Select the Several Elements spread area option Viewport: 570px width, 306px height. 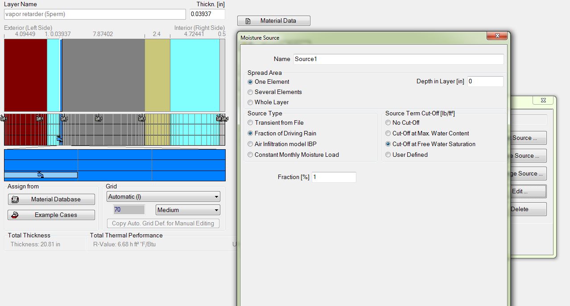click(x=251, y=92)
